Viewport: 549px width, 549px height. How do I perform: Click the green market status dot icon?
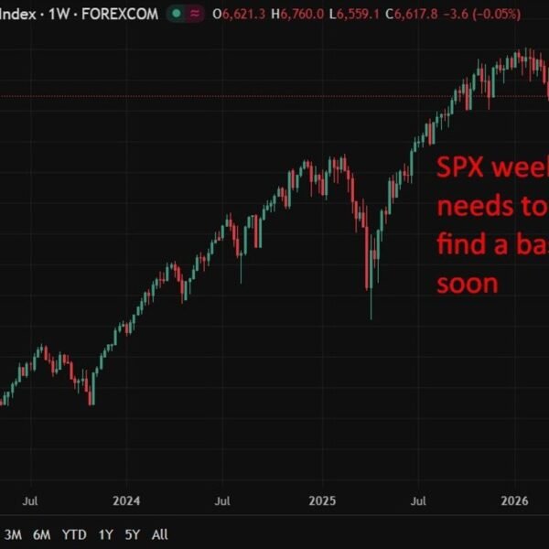pos(177,14)
